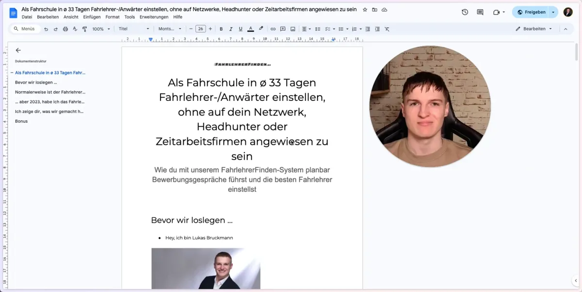This screenshot has height=292, width=582.
Task: Open line and paragraph spacing
Action: [x=318, y=29]
